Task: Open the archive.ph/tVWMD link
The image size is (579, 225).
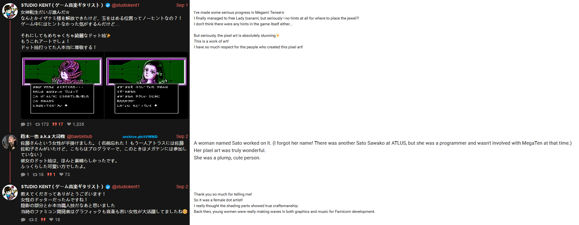Action: click(140, 137)
